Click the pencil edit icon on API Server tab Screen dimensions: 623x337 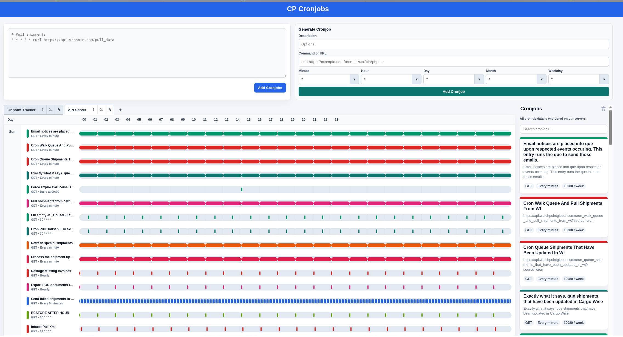pos(110,110)
